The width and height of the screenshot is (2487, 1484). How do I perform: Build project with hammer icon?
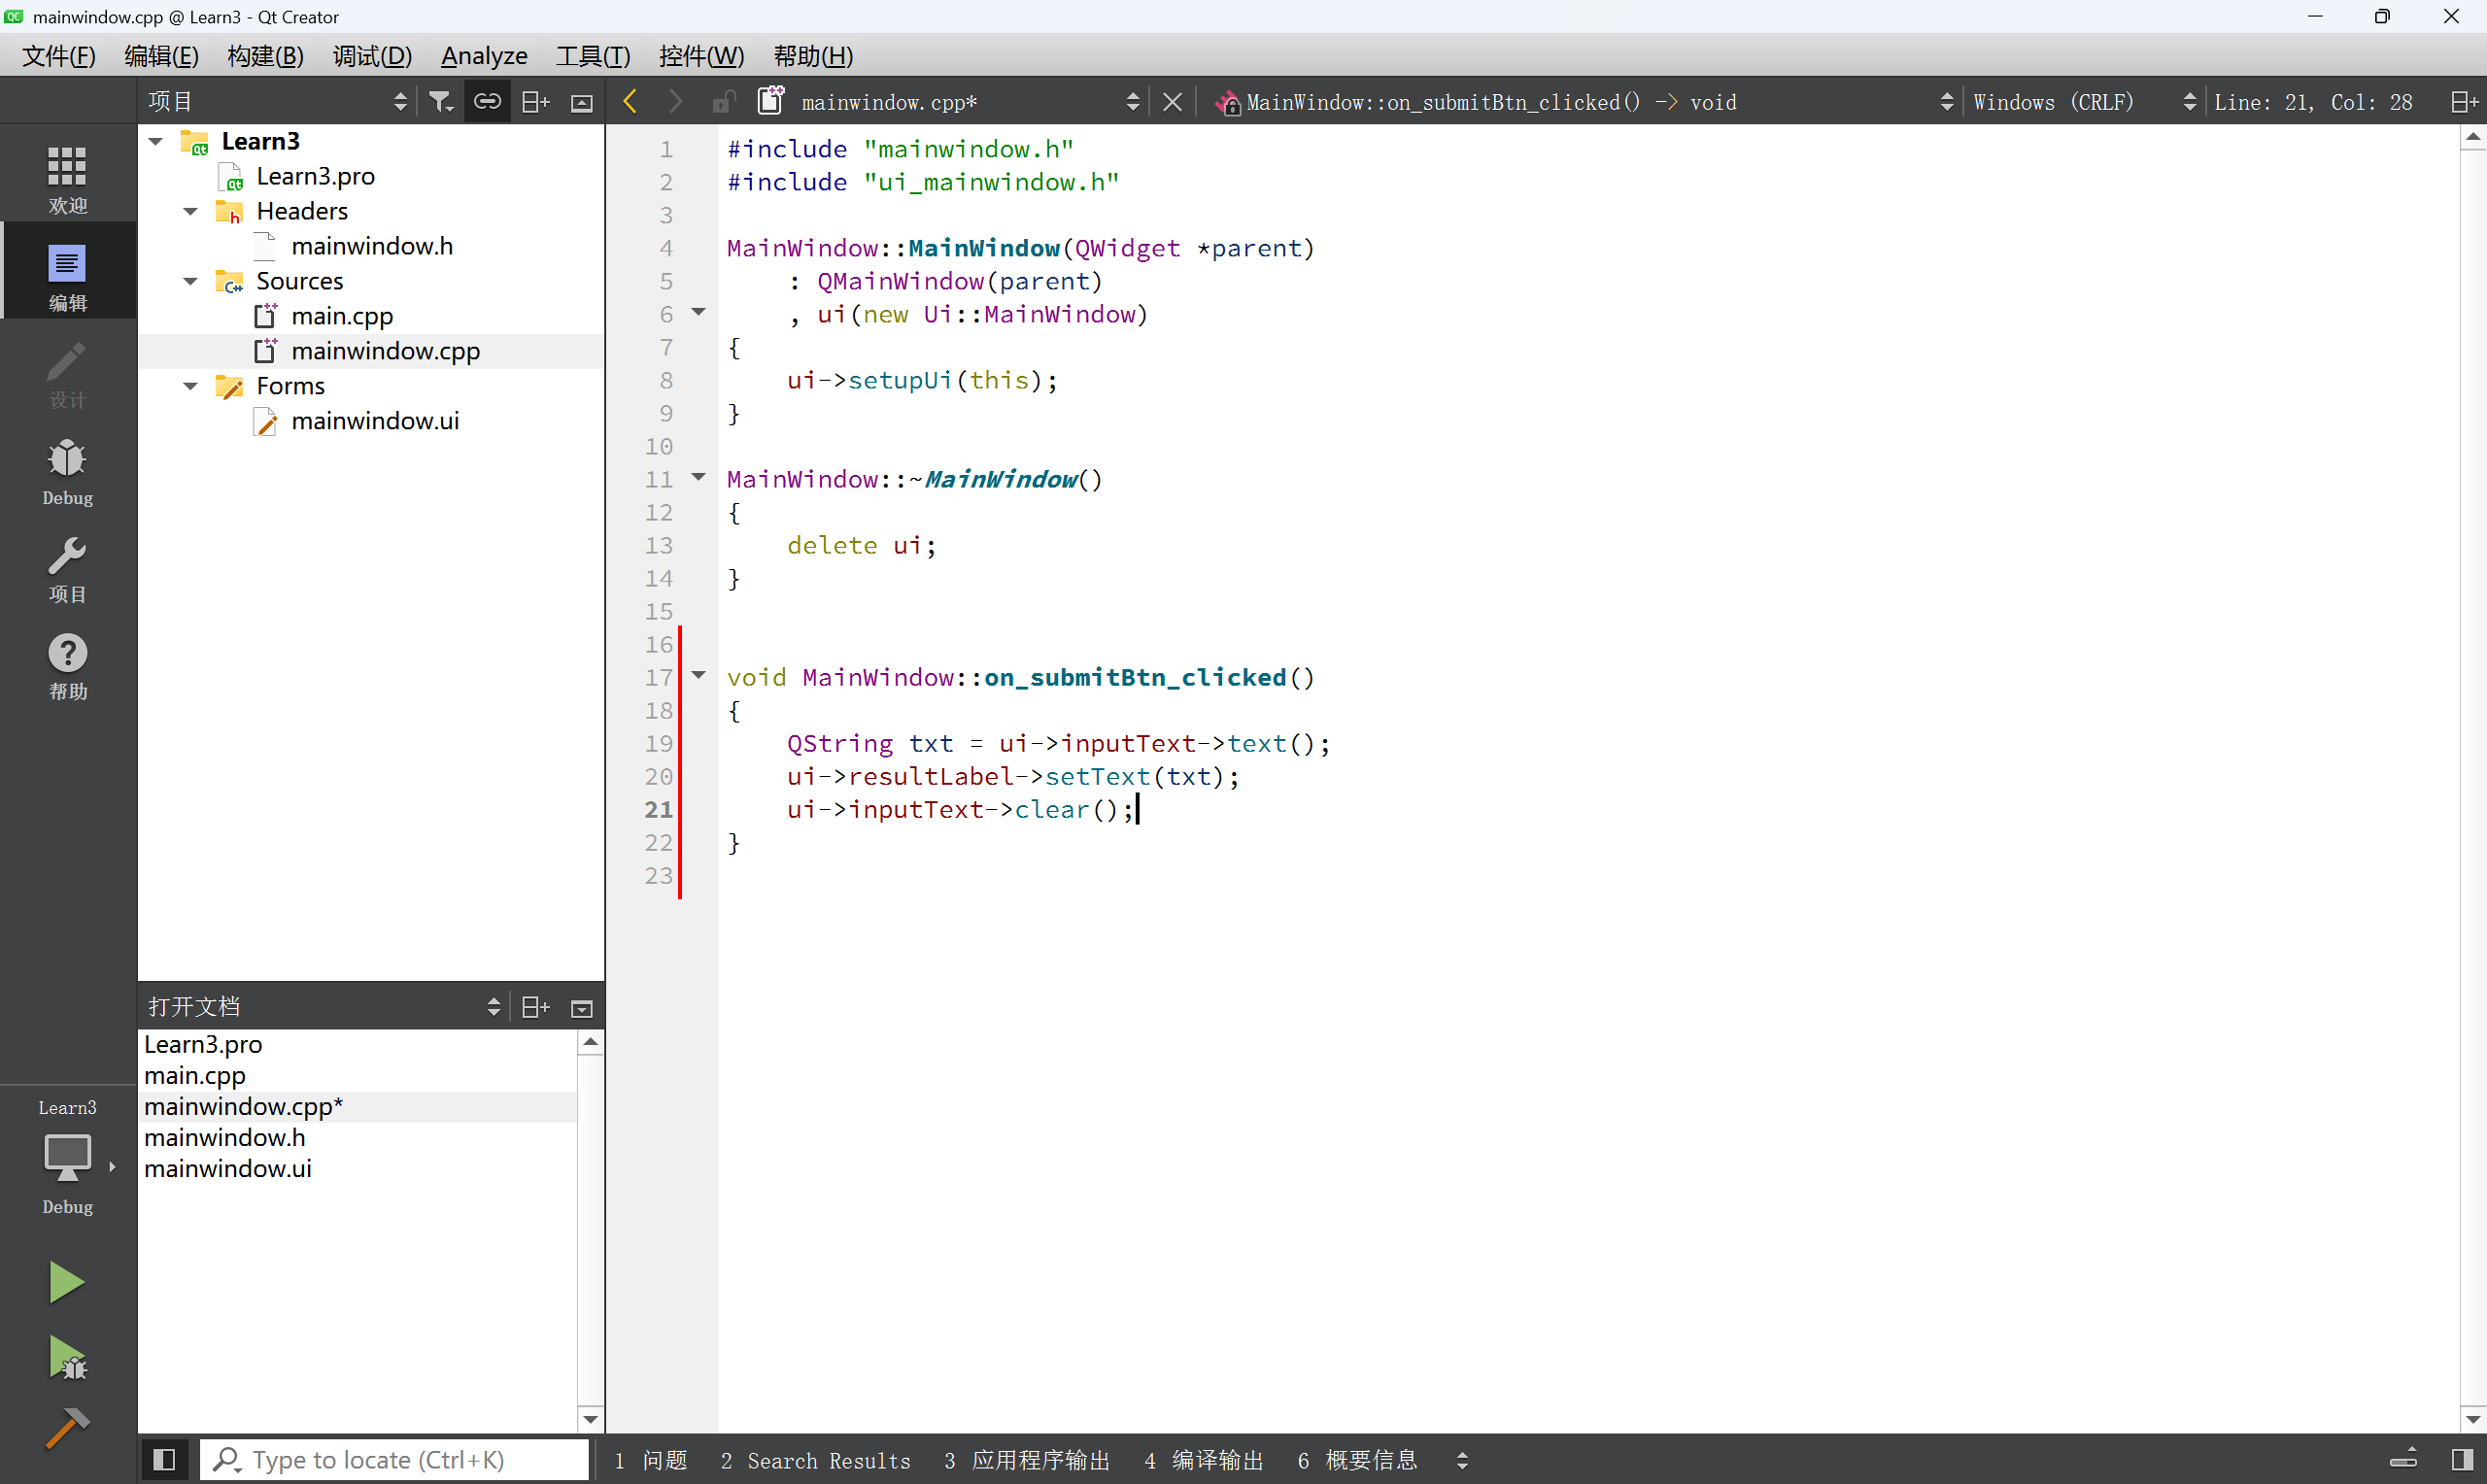tap(67, 1428)
